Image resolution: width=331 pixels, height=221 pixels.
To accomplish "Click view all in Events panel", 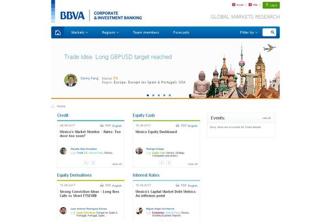I will point(266,118).
